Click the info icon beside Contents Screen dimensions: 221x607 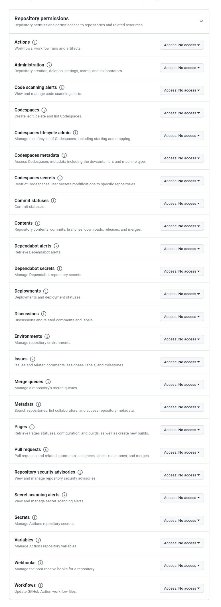coord(38,223)
